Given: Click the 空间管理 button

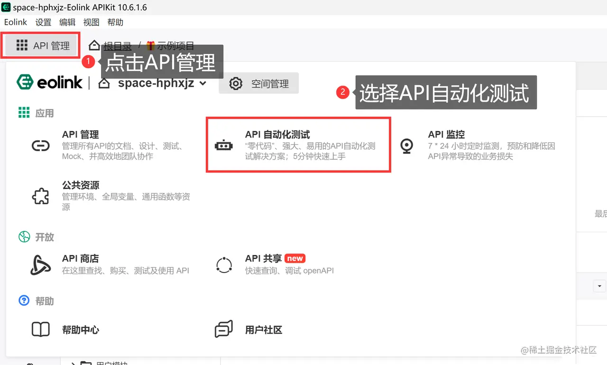Looking at the screenshot, I should point(259,84).
